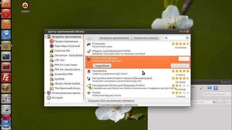Expand the Установленные приложения tree node
Screen dimensions: 232x130
pyautogui.click(x=45, y=93)
